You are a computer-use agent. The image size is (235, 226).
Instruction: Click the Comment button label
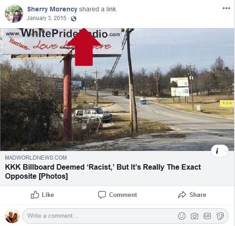coord(123,195)
